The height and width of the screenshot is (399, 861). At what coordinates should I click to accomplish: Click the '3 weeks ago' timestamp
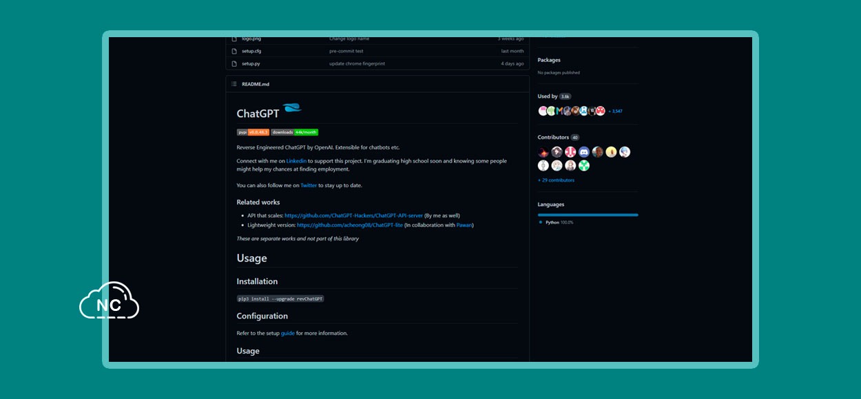click(510, 39)
